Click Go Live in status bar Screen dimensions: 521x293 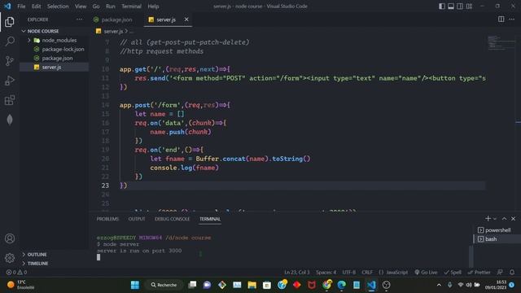pyautogui.click(x=426, y=272)
